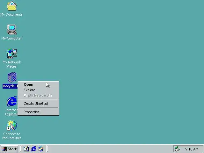Click the system tray network icon
Image resolution: width=204 pixels, height=153 pixels.
pos(177,149)
